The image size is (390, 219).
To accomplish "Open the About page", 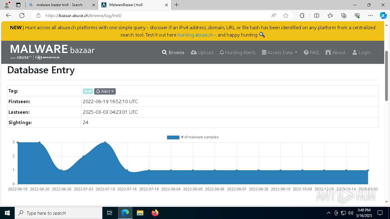I will 335,52.
